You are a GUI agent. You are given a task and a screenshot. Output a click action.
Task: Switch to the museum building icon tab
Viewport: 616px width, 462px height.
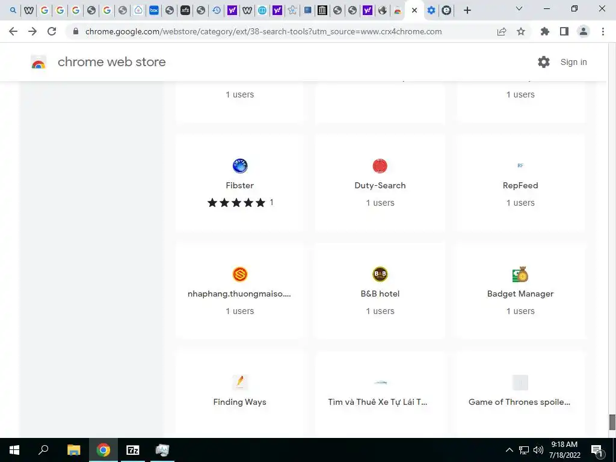tap(322, 10)
